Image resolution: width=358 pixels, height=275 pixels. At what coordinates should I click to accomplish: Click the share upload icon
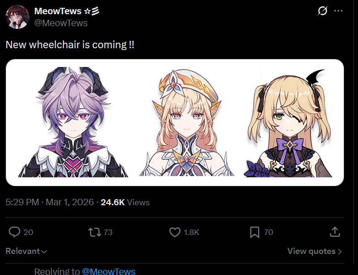pyautogui.click(x=335, y=232)
